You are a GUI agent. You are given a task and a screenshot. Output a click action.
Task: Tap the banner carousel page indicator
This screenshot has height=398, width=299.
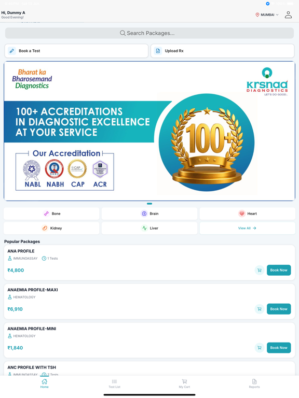(x=149, y=204)
